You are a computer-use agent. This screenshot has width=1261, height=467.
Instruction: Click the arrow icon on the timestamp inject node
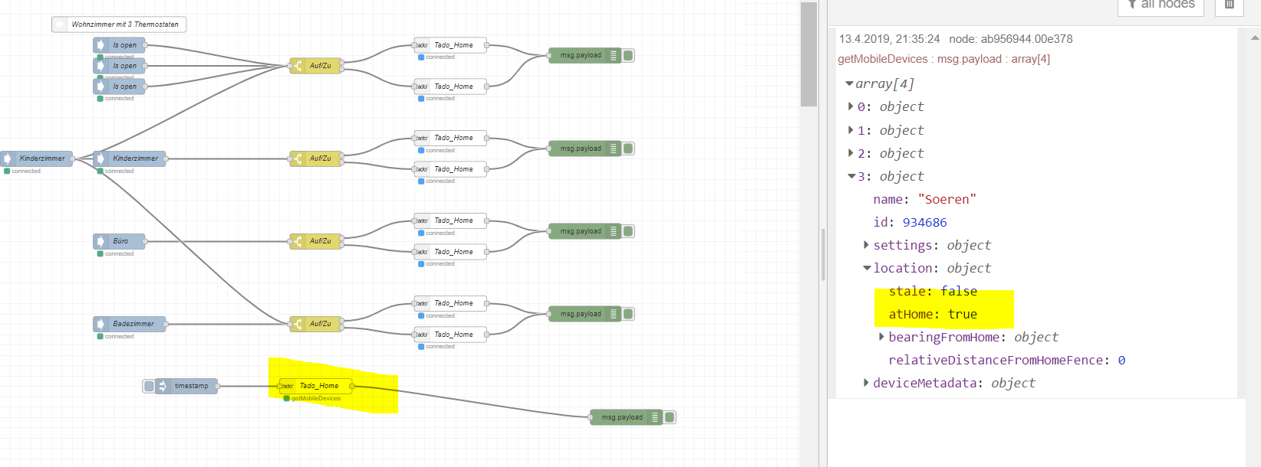163,386
